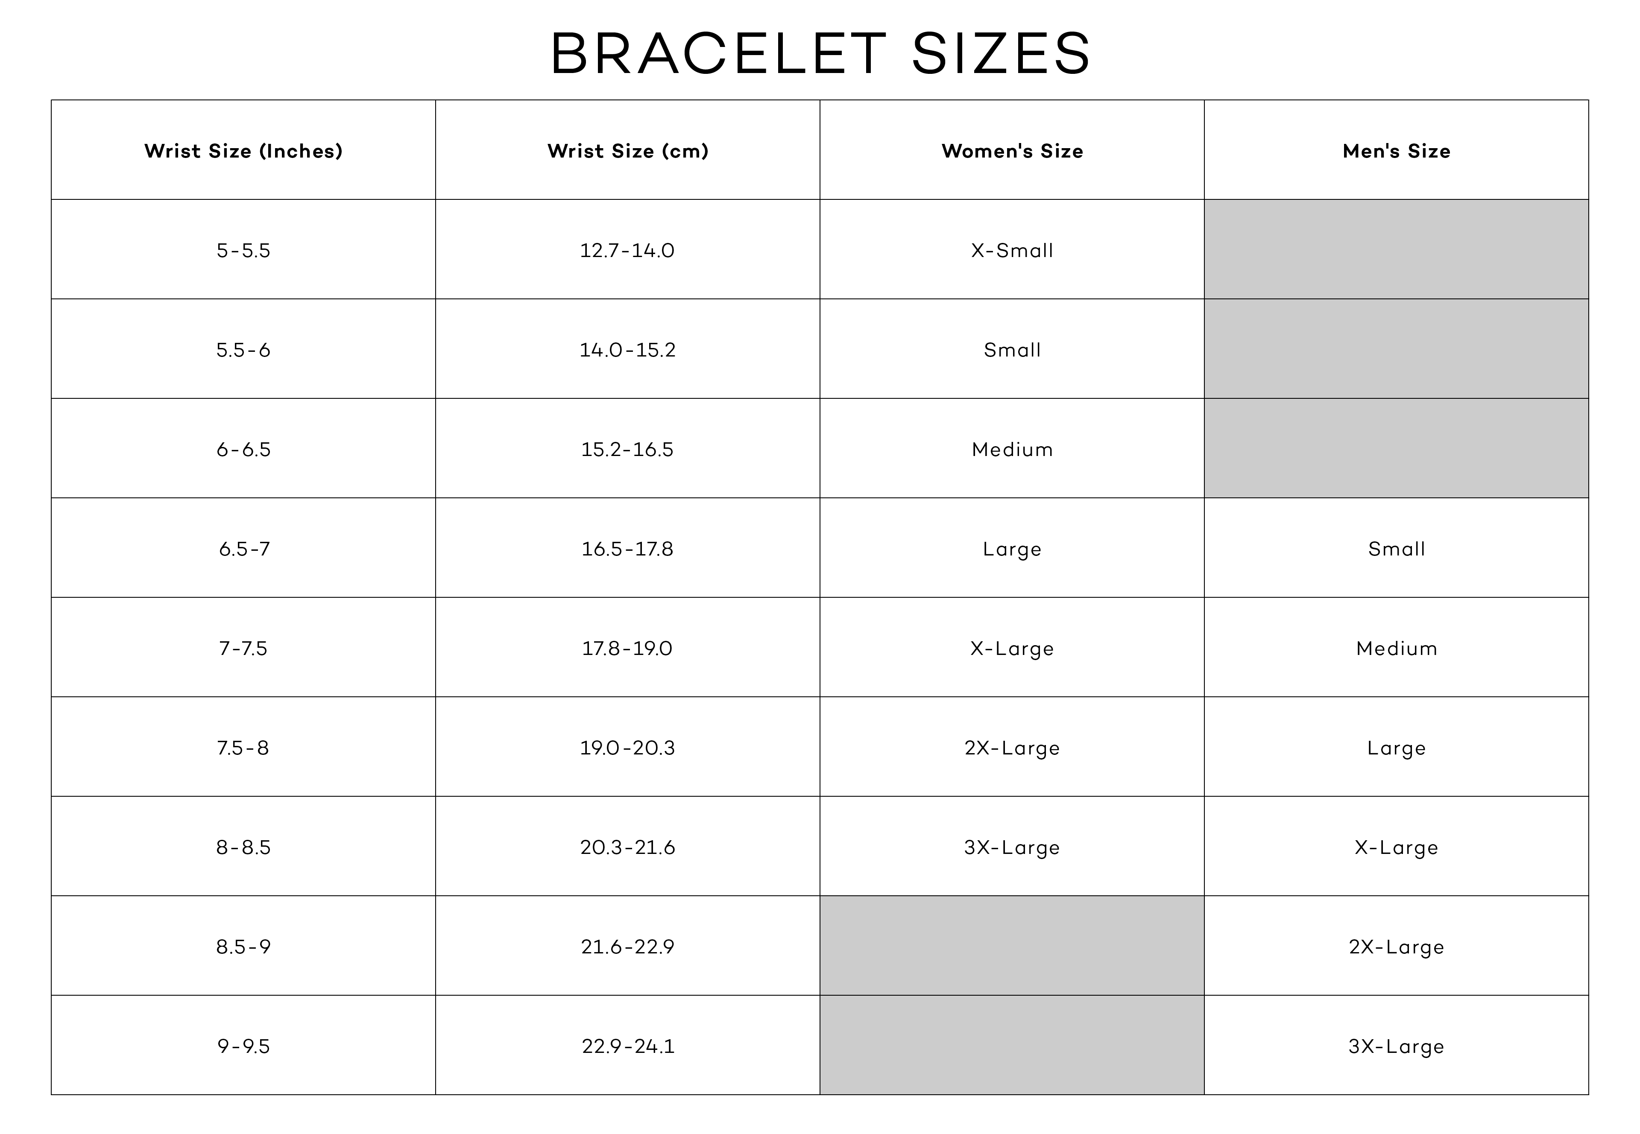
Task: Click the 6.5-7 inches cell
Action: click(x=243, y=549)
